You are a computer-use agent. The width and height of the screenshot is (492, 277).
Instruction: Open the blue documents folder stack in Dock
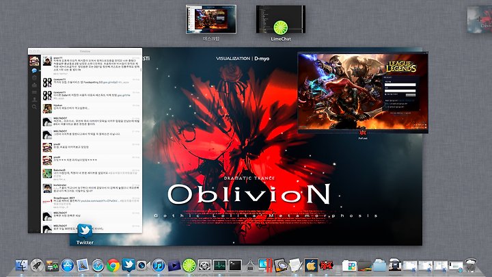tap(379, 265)
